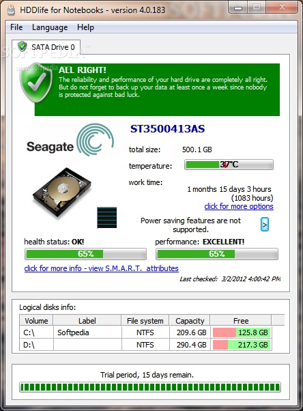Expand power saving options arrow button
This screenshot has width=303, height=411.
[265, 225]
